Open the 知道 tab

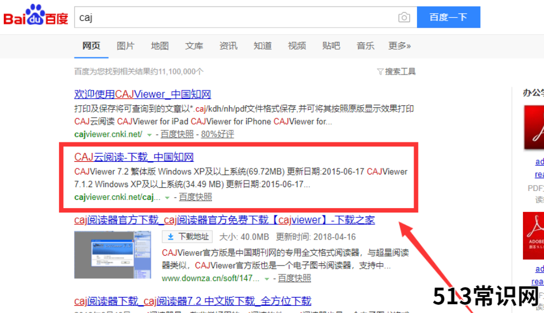tap(263, 46)
